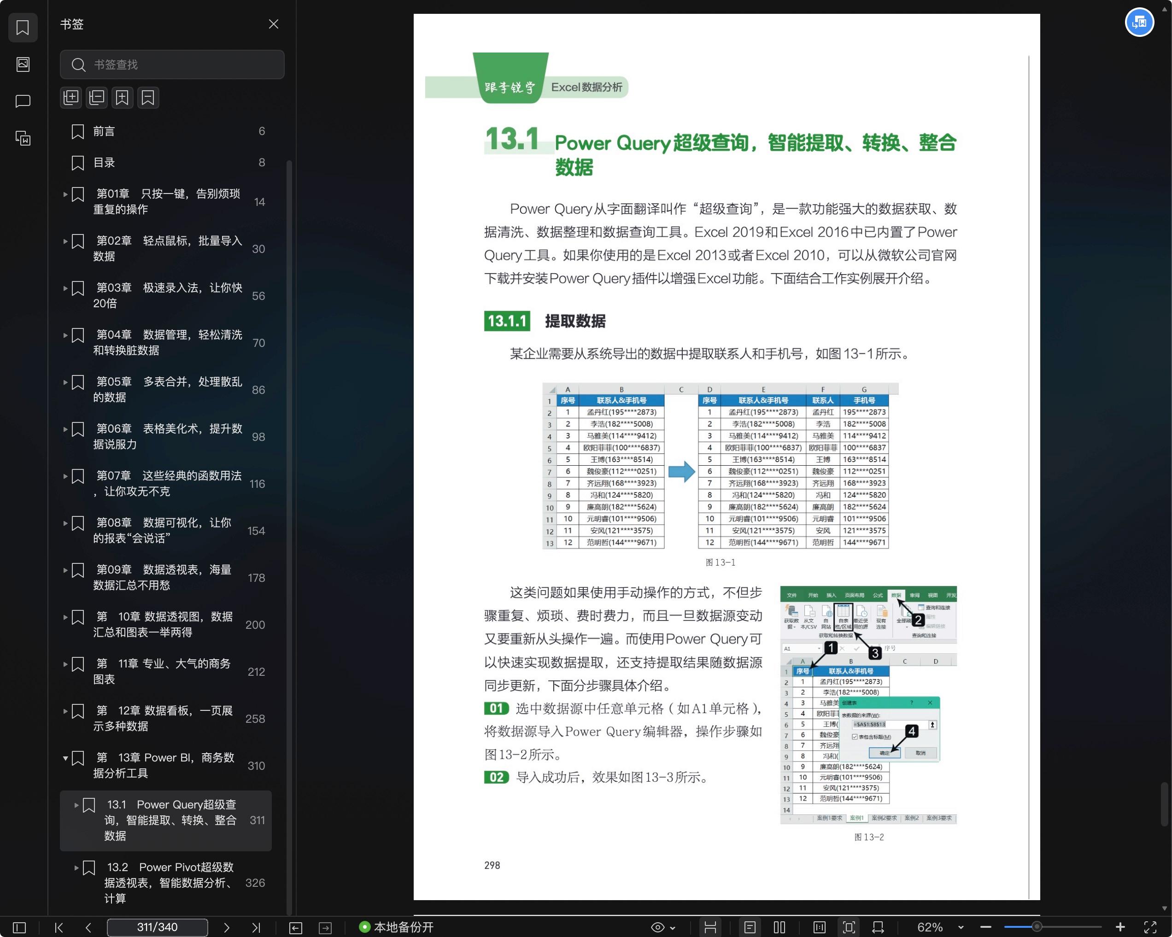This screenshot has width=1172, height=937.
Task: Expand the 第01章 bookmark arrow
Action: coord(65,194)
